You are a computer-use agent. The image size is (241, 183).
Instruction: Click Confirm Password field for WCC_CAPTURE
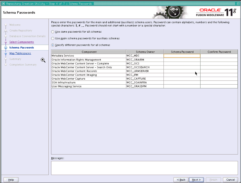coord(219,79)
